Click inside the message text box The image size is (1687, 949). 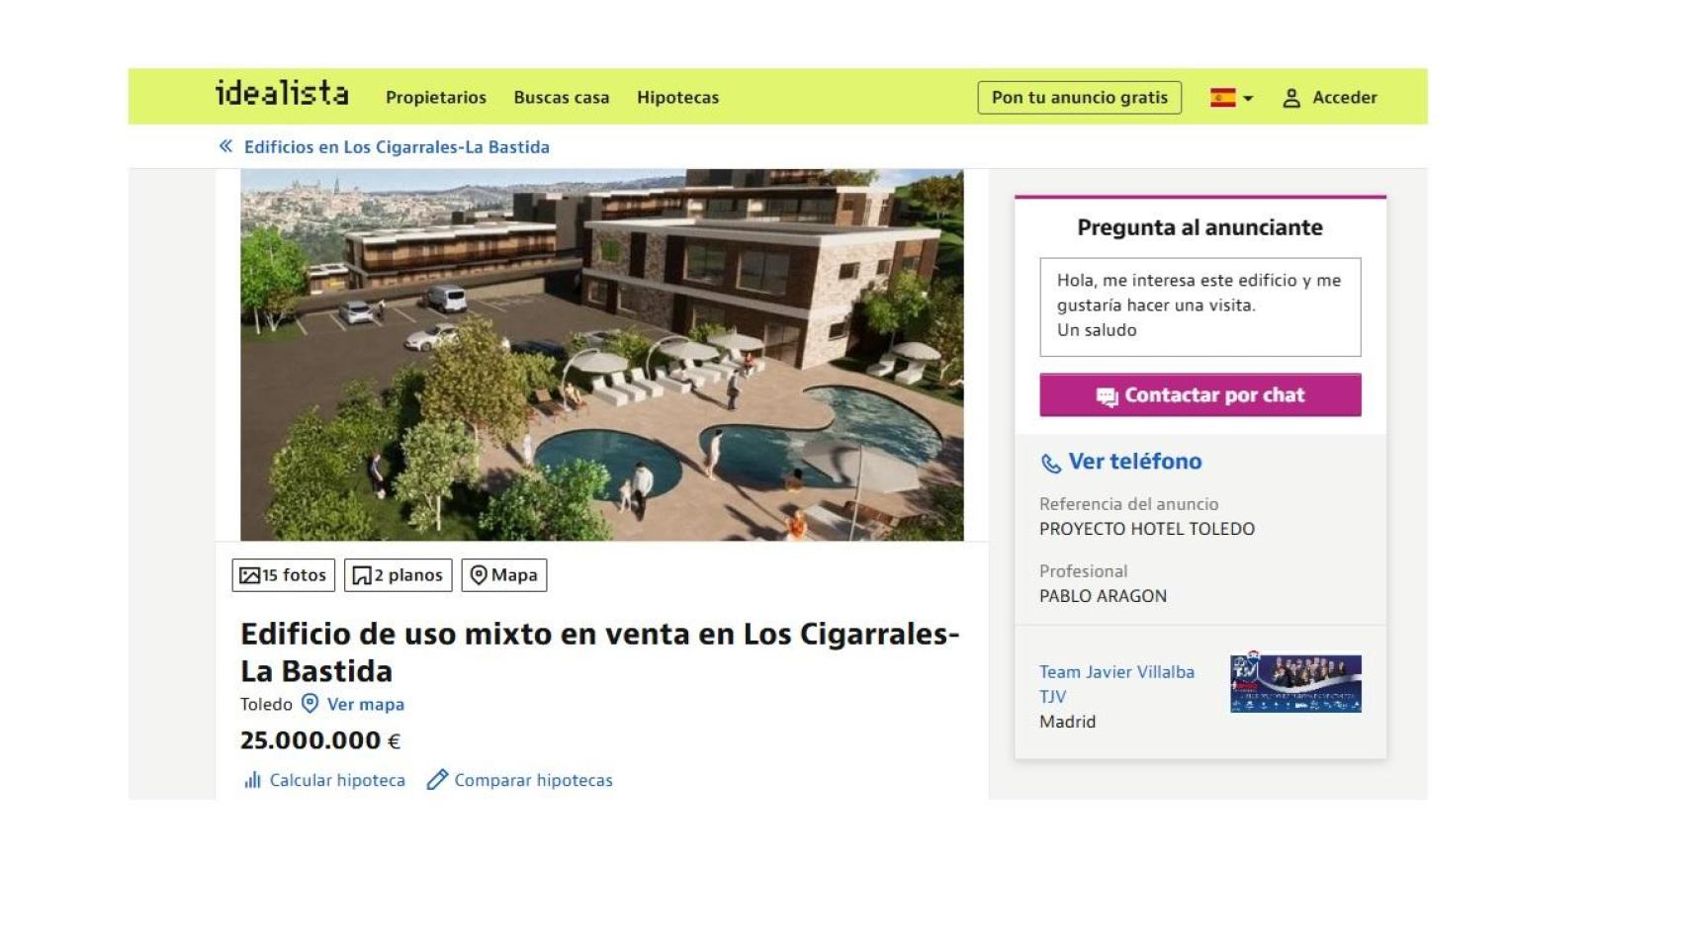pyautogui.click(x=1199, y=306)
